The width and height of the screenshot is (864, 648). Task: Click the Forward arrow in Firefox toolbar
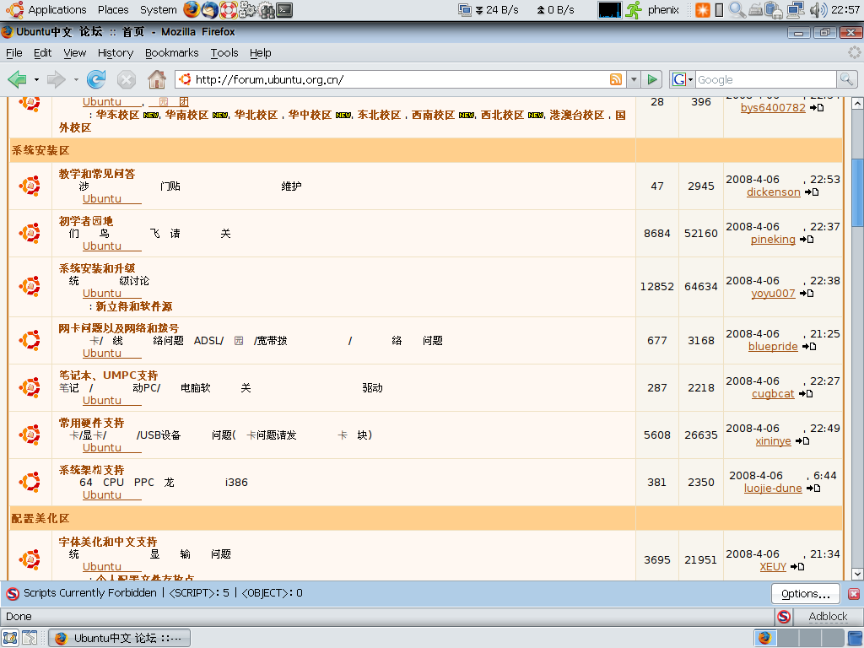click(56, 79)
